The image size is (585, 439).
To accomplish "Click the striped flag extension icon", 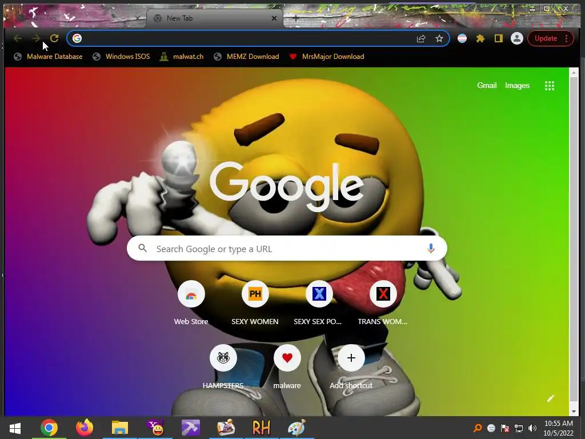I will pos(462,38).
